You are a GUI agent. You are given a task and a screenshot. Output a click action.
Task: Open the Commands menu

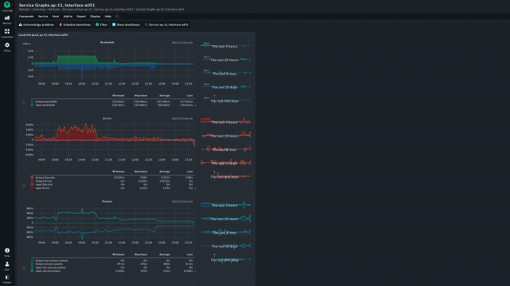click(27, 15)
